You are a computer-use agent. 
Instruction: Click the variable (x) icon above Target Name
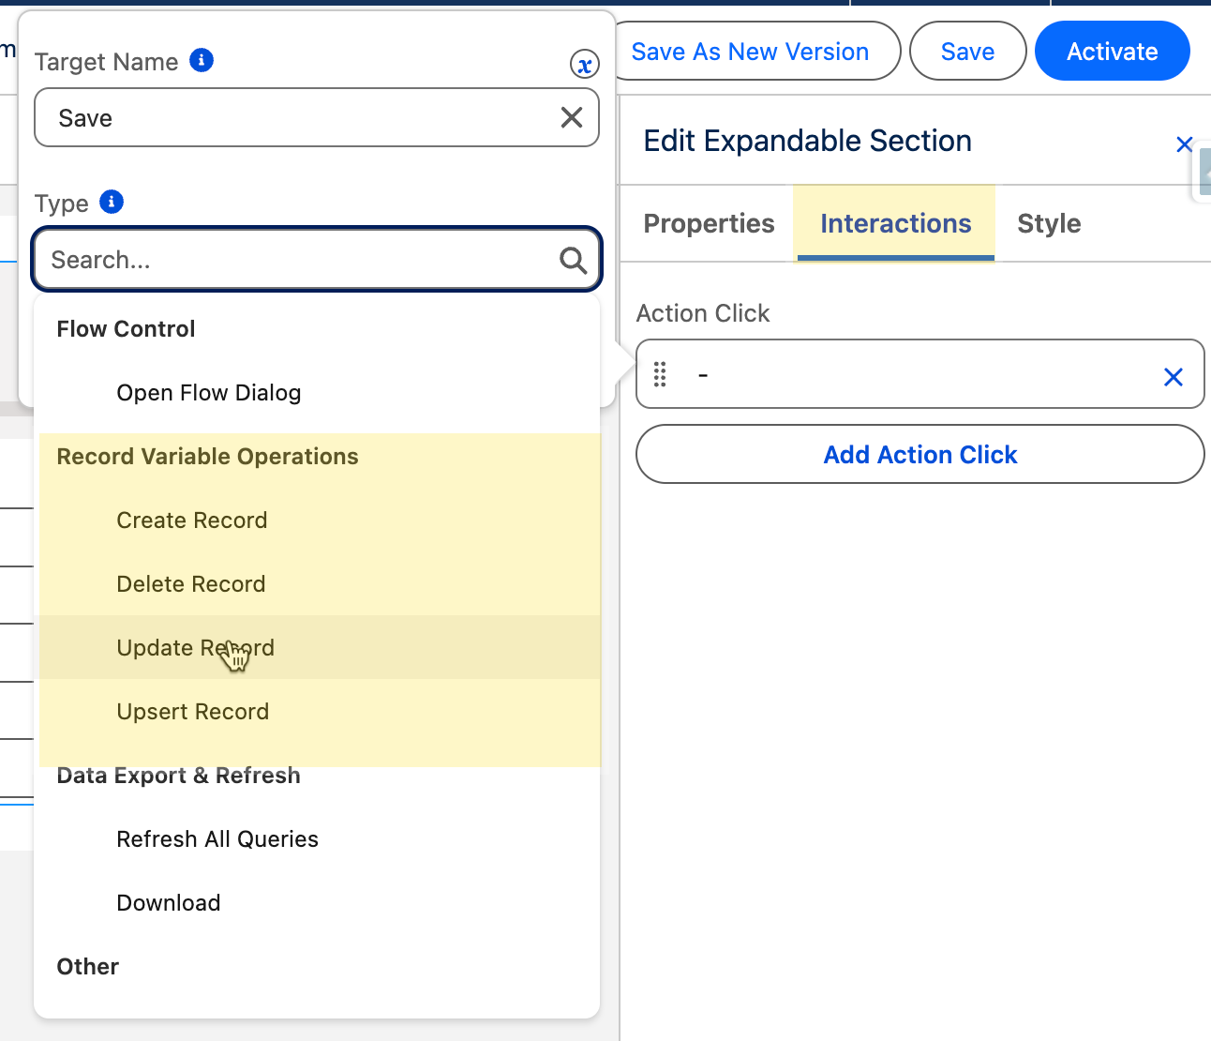pyautogui.click(x=585, y=65)
